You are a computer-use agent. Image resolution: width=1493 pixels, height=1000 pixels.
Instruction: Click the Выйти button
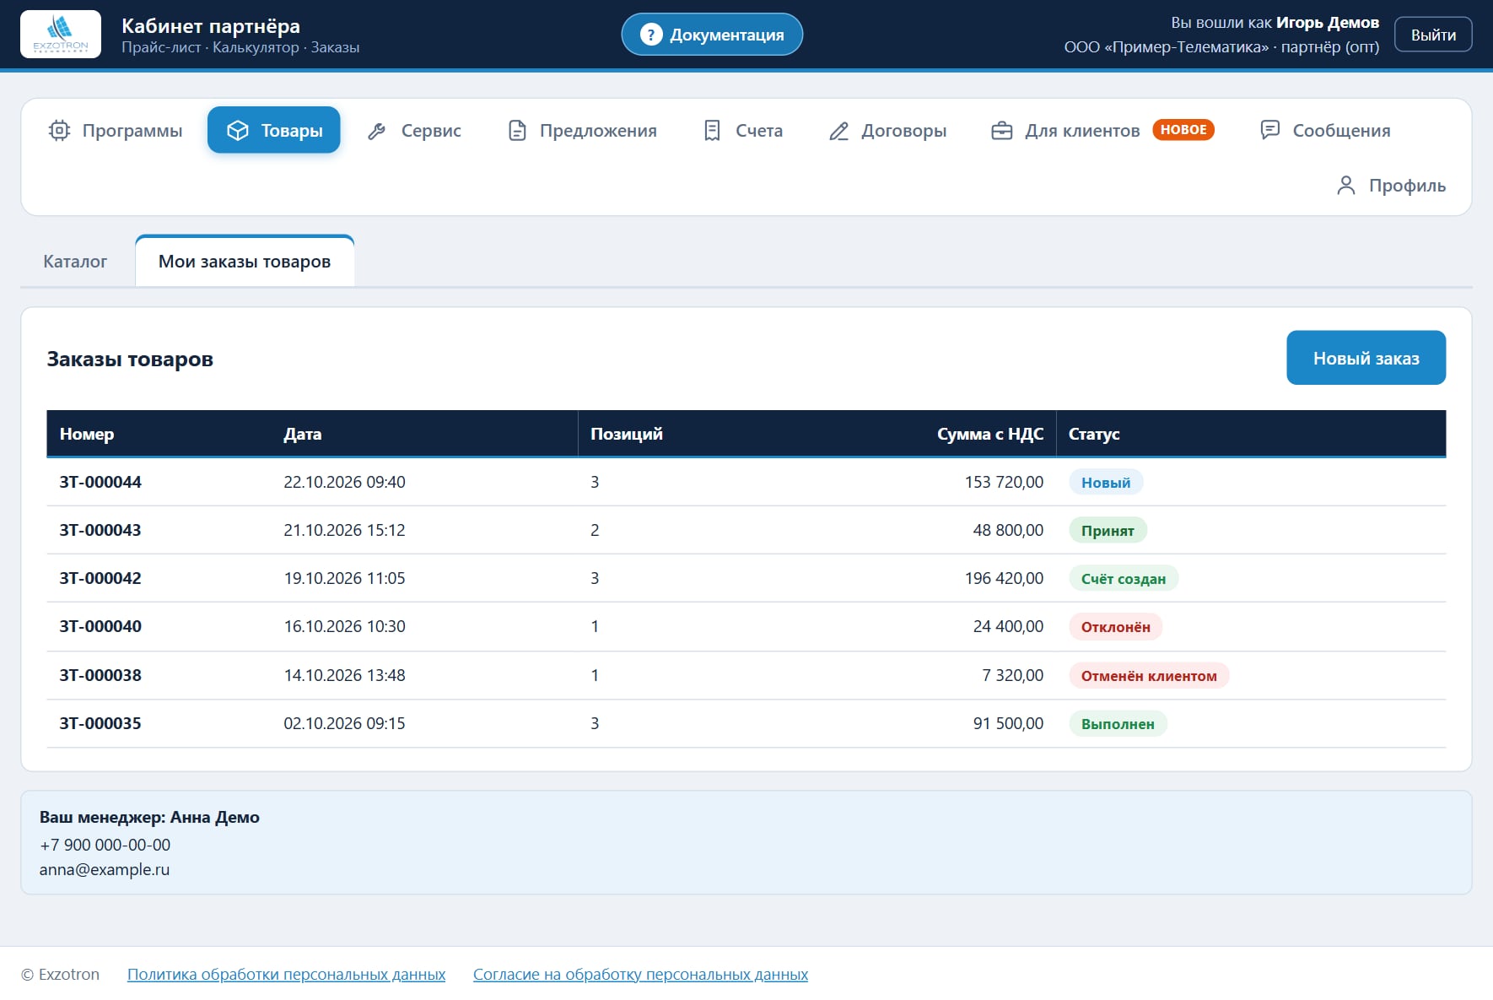[1433, 35]
